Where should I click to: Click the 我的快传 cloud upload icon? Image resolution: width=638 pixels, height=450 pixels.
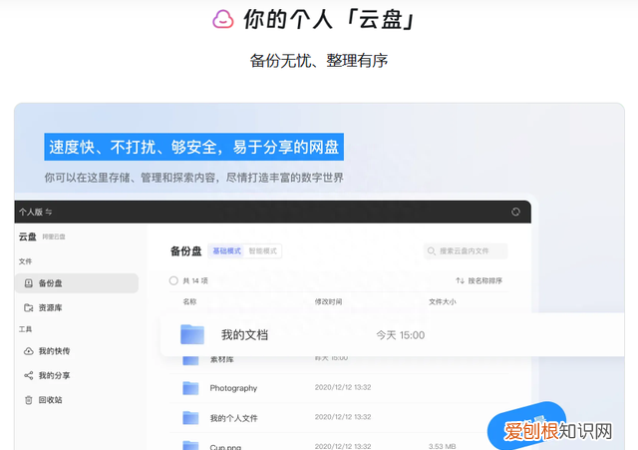(x=29, y=351)
